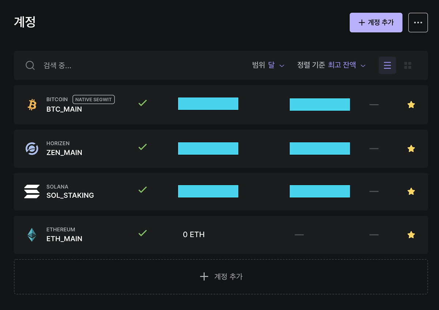The width and height of the screenshot is (439, 310).
Task: Toggle favorite star for ETH_MAIN
Action: [411, 235]
